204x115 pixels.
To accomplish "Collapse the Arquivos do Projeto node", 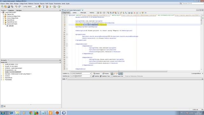I will pyautogui.click(x=4, y=24).
